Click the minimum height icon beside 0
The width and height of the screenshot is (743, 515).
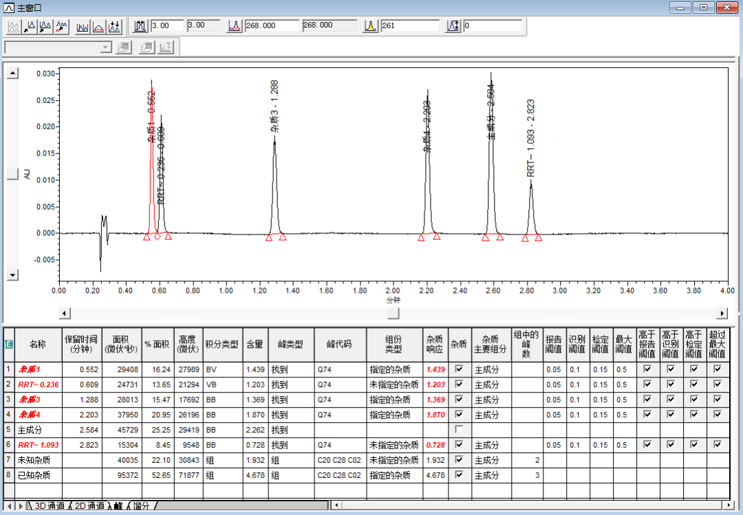453,26
